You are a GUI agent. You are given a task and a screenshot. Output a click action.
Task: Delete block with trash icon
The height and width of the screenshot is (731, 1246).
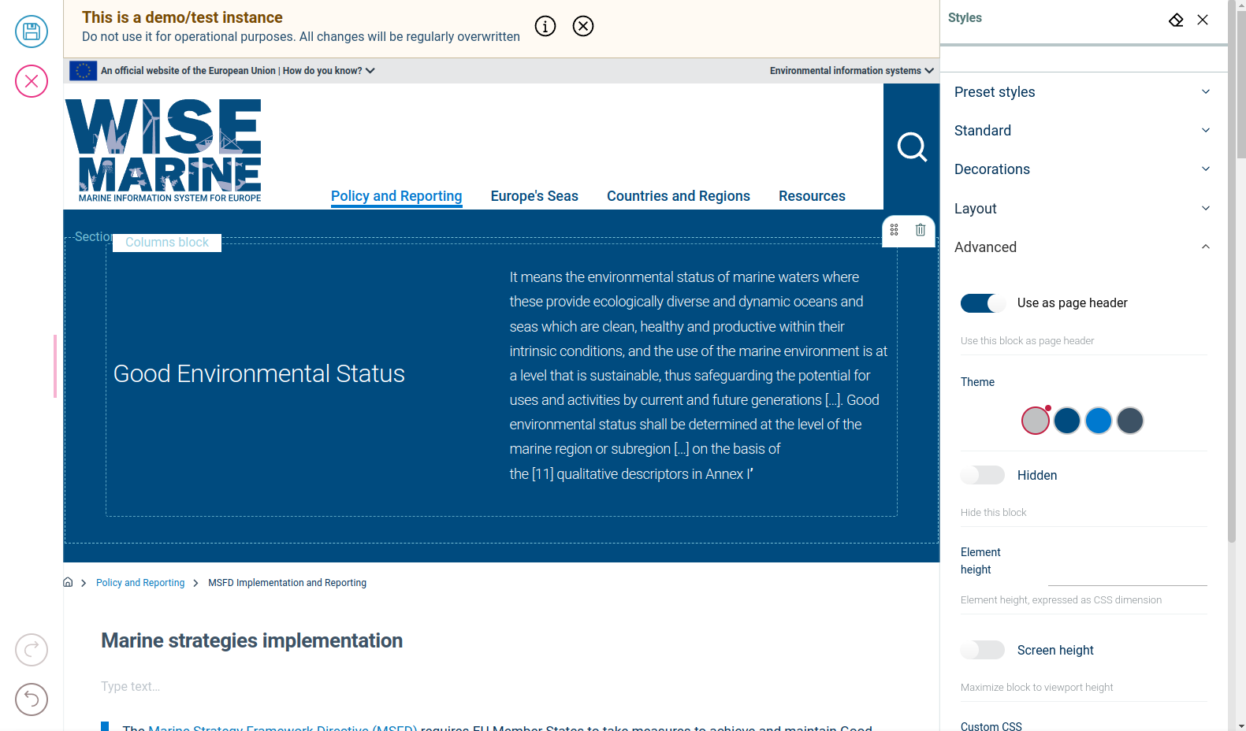tap(921, 230)
